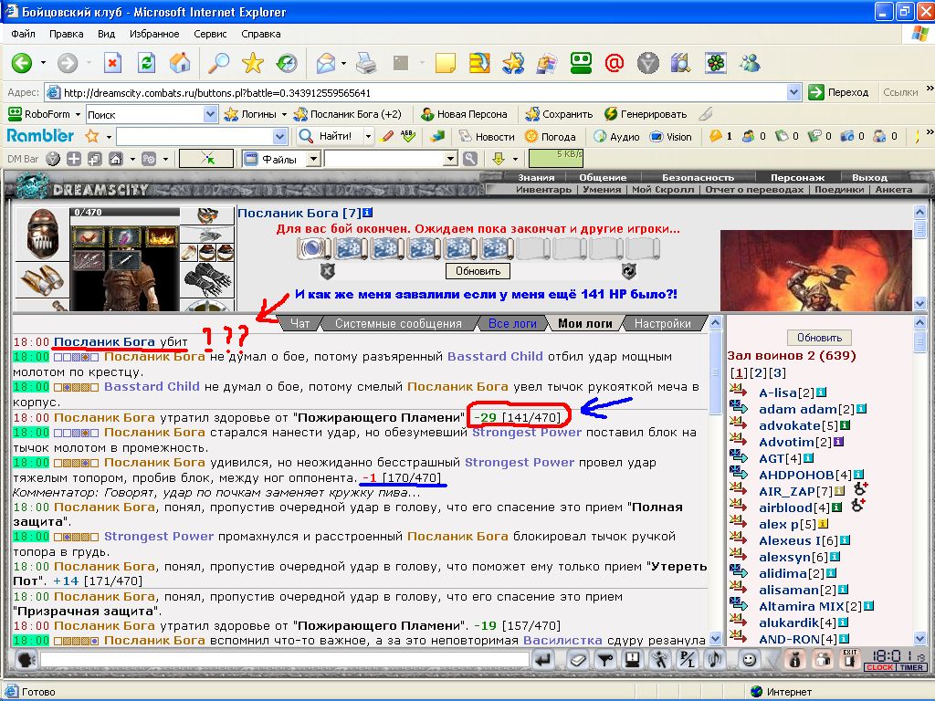
Task: Open user adam adam[2] link
Action: point(807,409)
